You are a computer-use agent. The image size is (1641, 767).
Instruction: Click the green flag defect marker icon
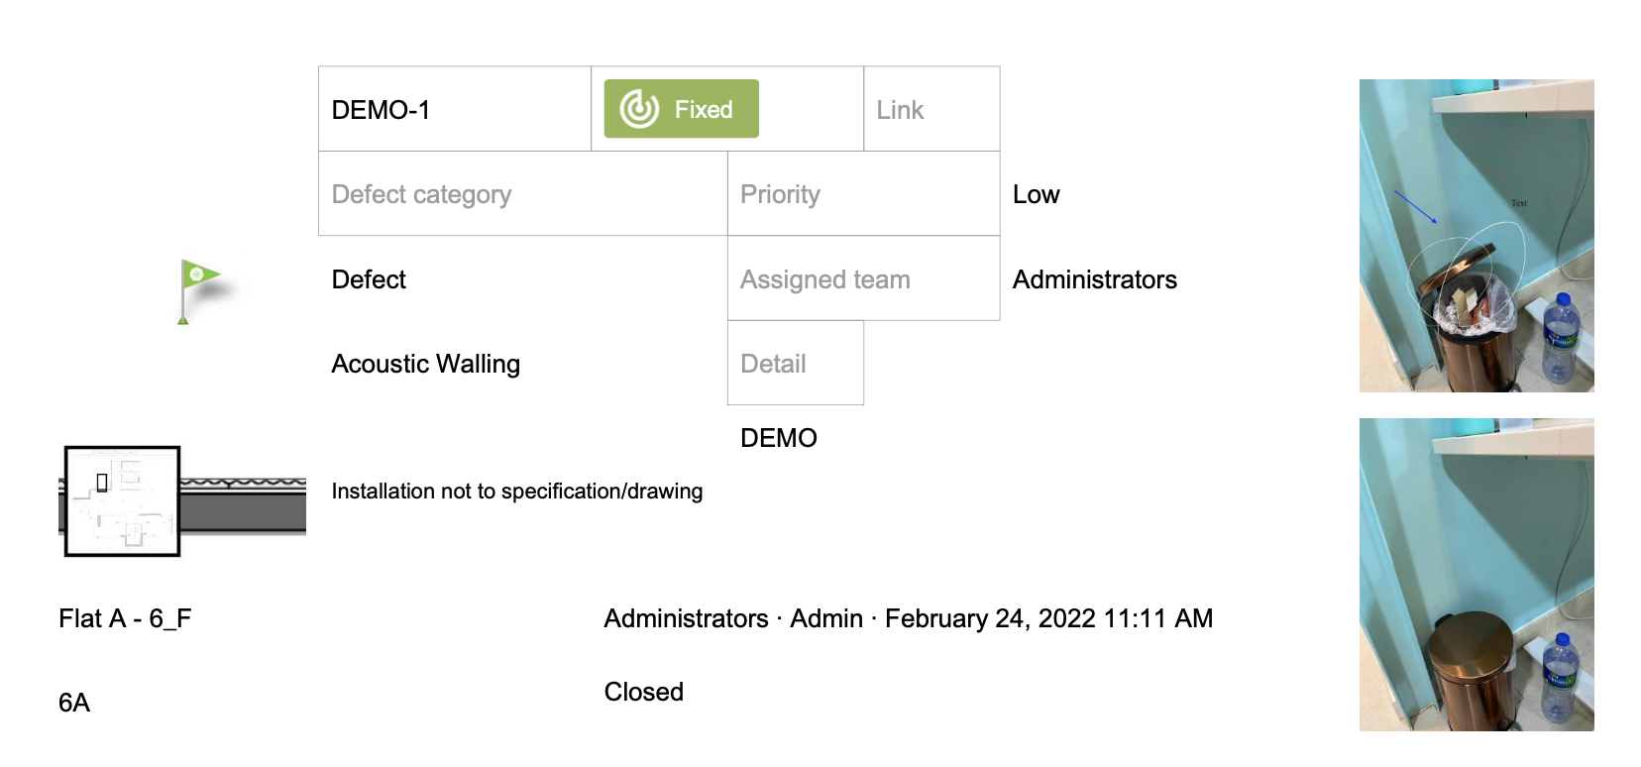(201, 291)
